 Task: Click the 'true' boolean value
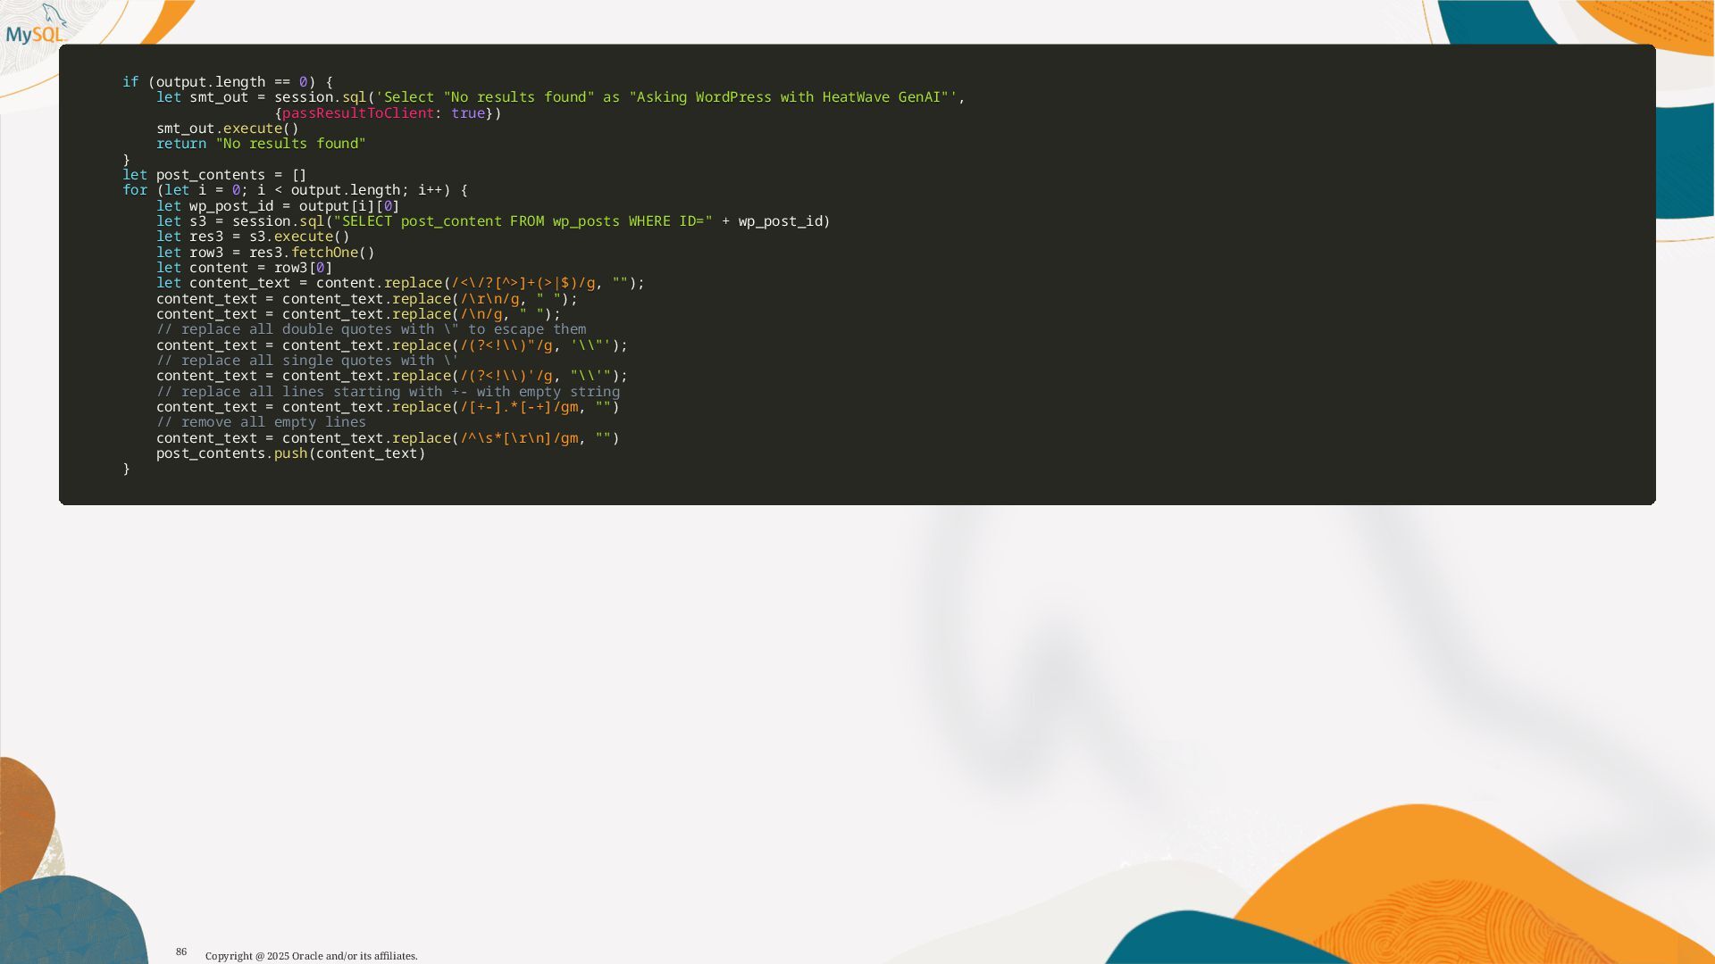(467, 113)
